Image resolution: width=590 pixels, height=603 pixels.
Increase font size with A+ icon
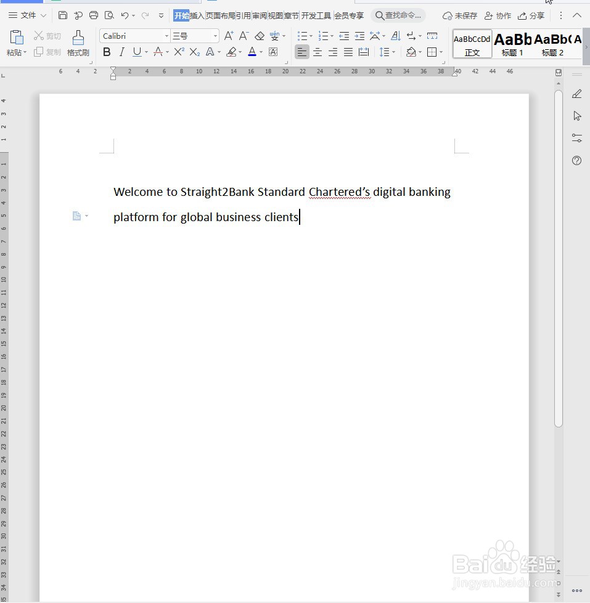229,36
